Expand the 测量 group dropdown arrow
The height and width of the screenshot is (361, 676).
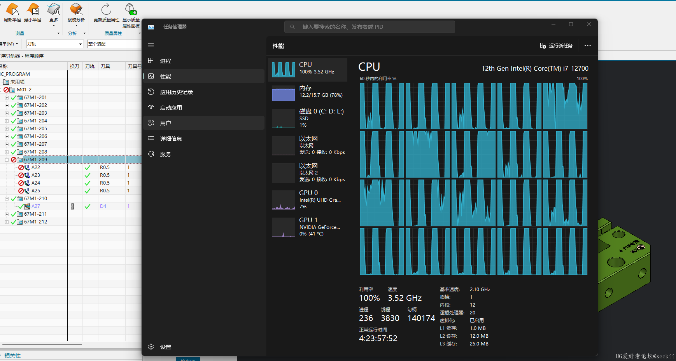click(59, 33)
